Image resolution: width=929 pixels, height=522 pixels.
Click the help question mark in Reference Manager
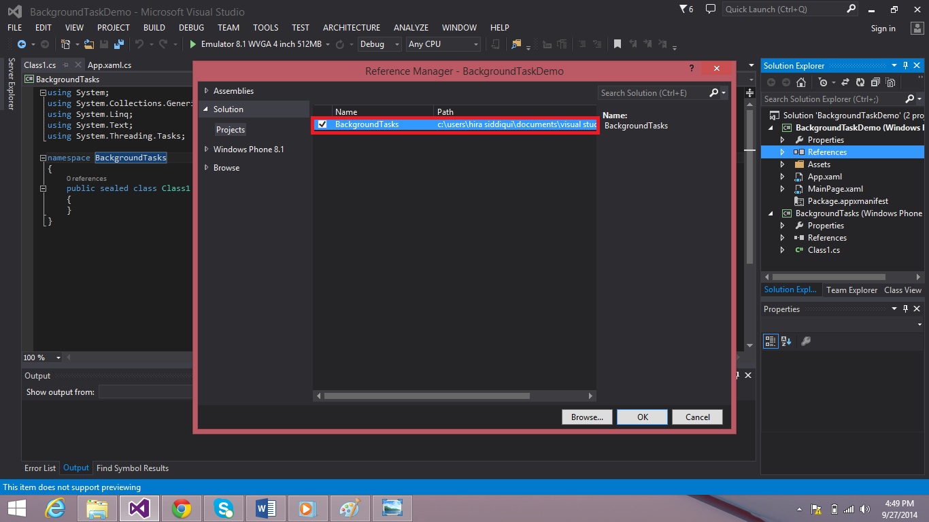click(x=692, y=69)
